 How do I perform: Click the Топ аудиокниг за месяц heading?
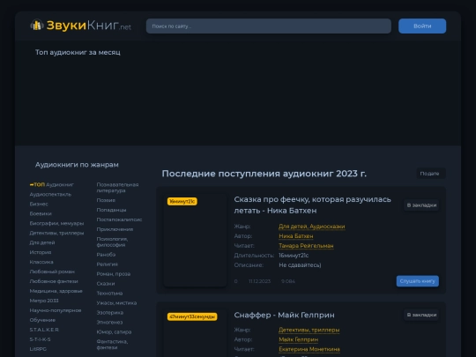[x=78, y=53]
